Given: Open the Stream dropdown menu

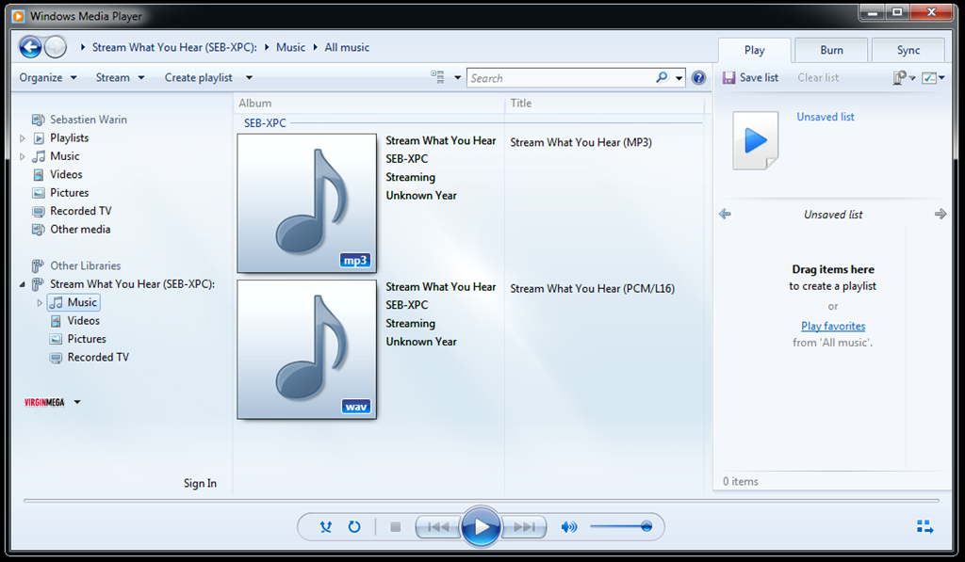Looking at the screenshot, I should [x=120, y=77].
